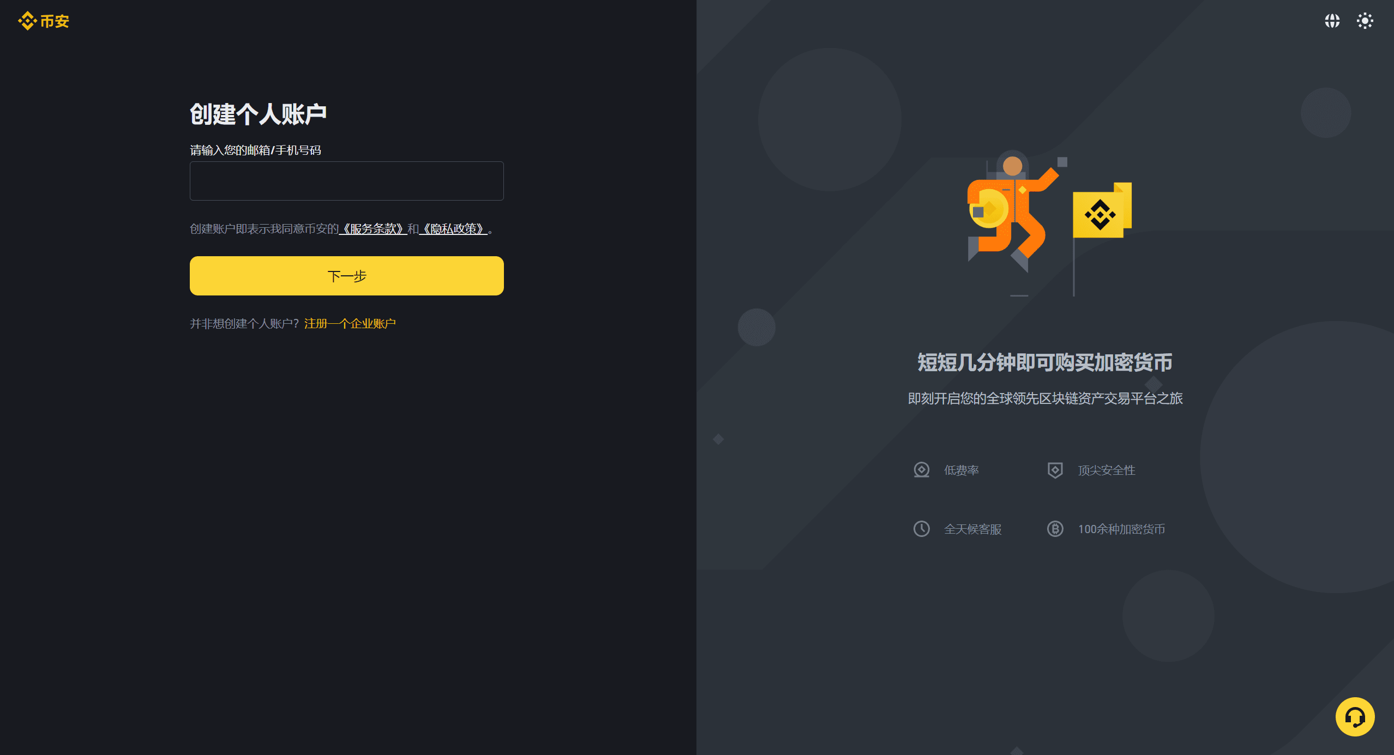Open the language globe icon
This screenshot has width=1394, height=755.
point(1332,21)
